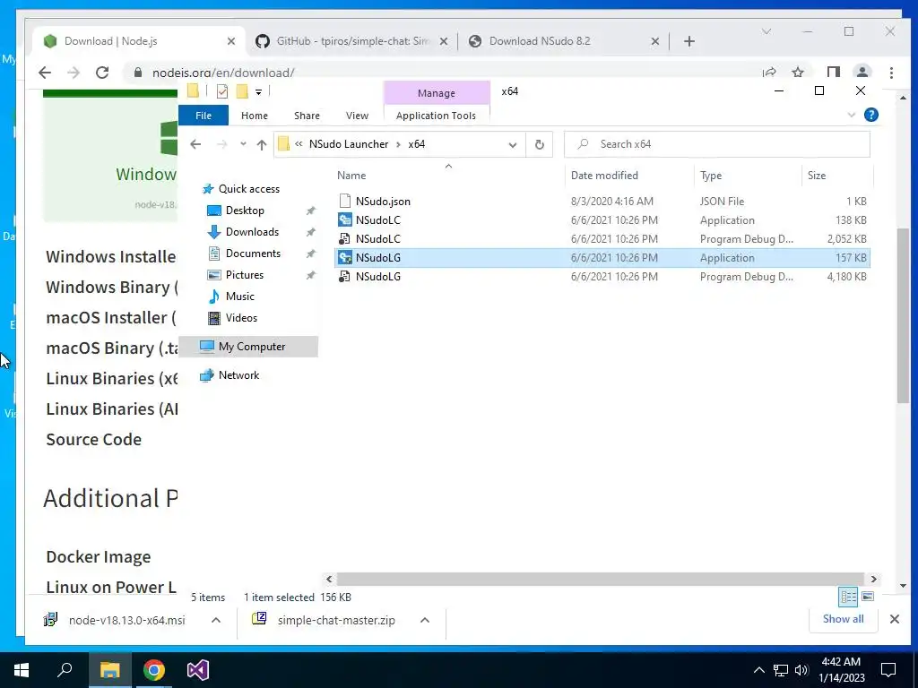Open Quick Access Toolbar customize dropdown
The width and height of the screenshot is (918, 688).
[258, 91]
